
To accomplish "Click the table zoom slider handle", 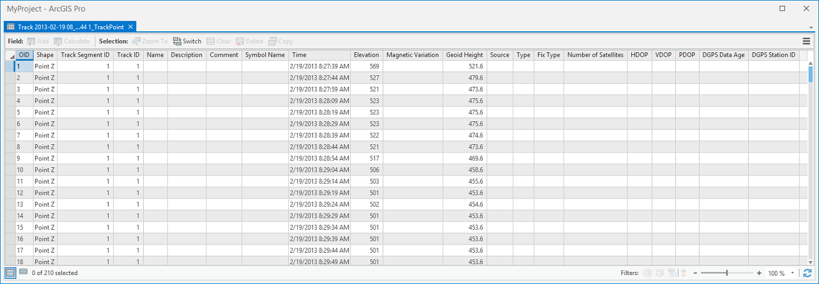I will [727, 273].
